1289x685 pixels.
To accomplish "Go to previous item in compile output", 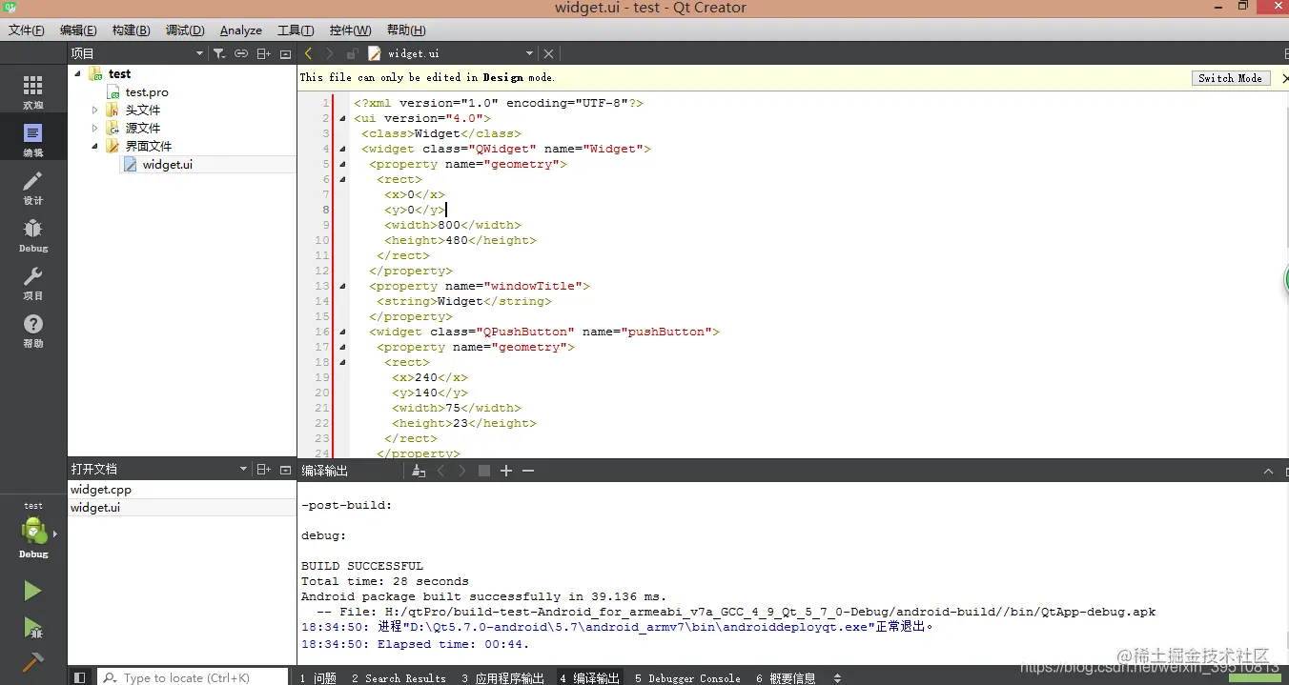I will pyautogui.click(x=440, y=471).
